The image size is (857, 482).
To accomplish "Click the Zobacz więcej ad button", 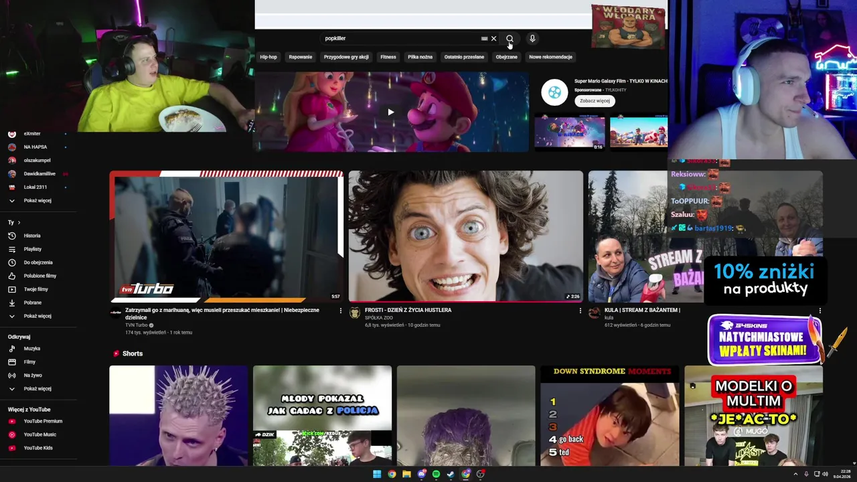I will coord(595,101).
